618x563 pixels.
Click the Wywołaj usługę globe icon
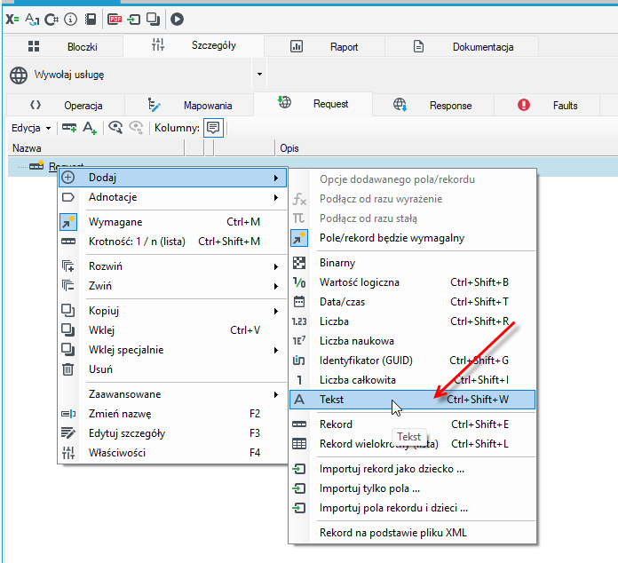19,75
